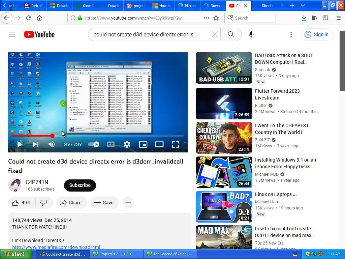Click the YouTube search input field
The image size is (345, 259).
151,34
